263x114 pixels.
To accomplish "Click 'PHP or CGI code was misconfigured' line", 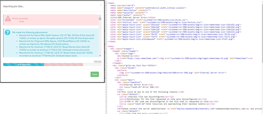I will click(x=169, y=101).
